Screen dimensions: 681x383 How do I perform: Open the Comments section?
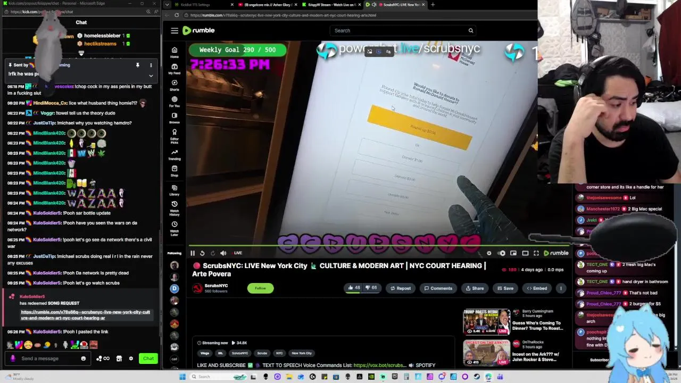pyautogui.click(x=438, y=288)
